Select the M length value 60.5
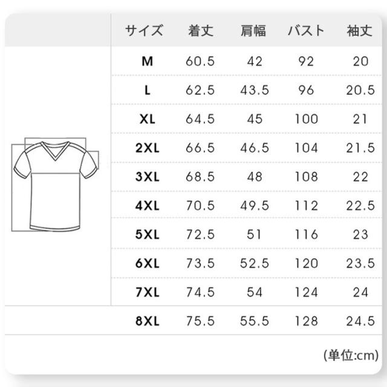 pos(200,61)
